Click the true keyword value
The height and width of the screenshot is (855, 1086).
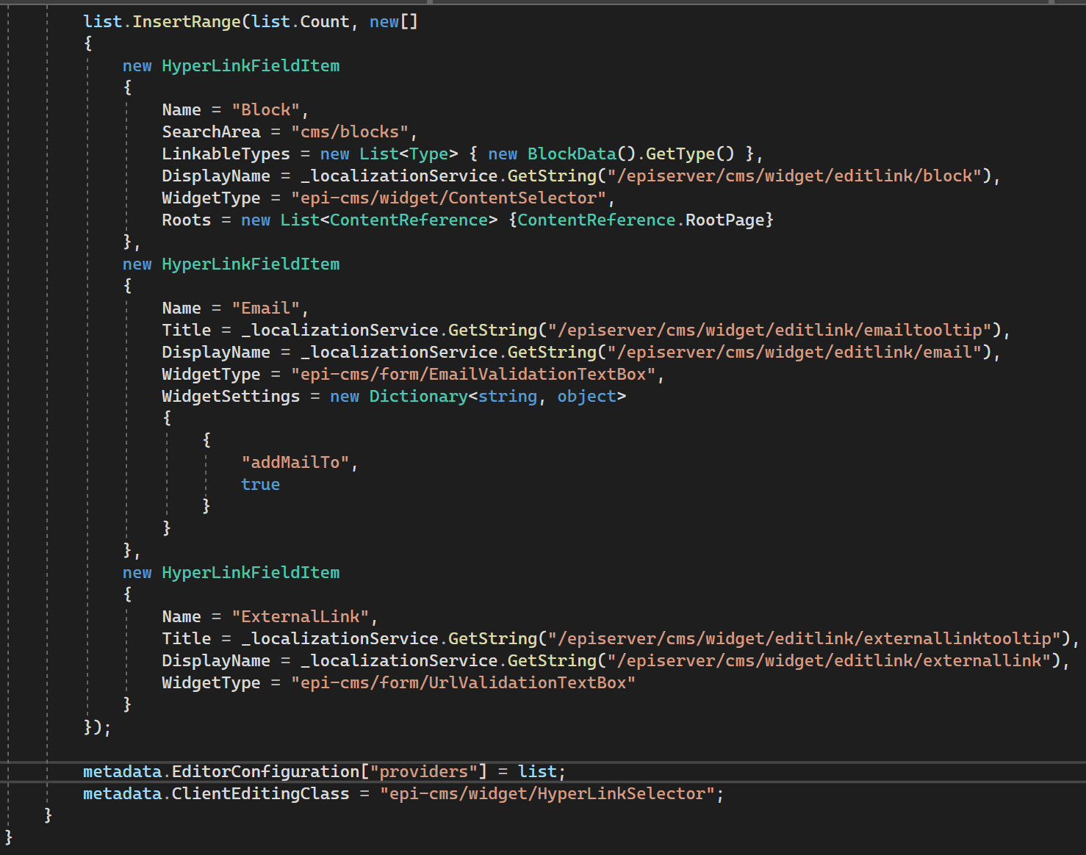point(260,485)
